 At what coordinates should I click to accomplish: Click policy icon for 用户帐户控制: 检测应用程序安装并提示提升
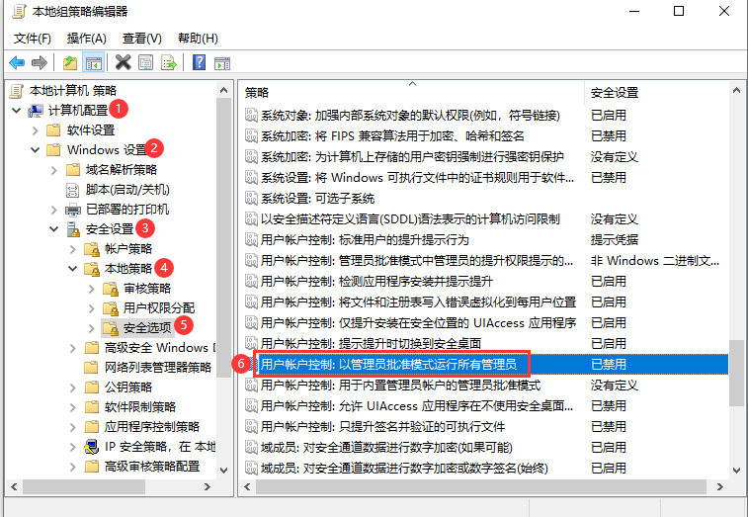click(x=251, y=281)
